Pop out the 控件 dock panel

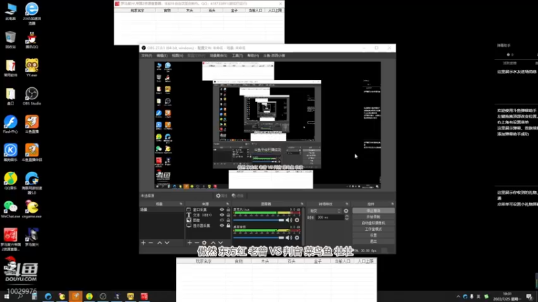point(393,204)
